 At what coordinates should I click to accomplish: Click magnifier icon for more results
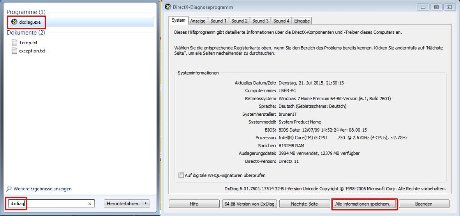coord(9,189)
